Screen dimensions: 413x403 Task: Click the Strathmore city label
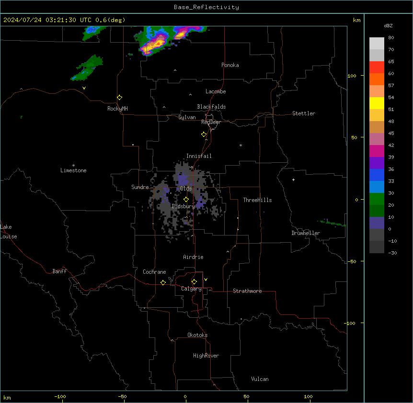247,291
